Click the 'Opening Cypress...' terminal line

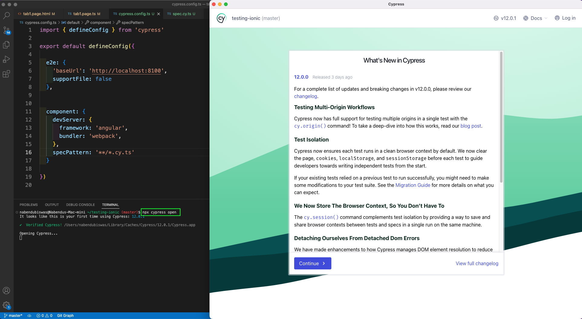point(38,233)
